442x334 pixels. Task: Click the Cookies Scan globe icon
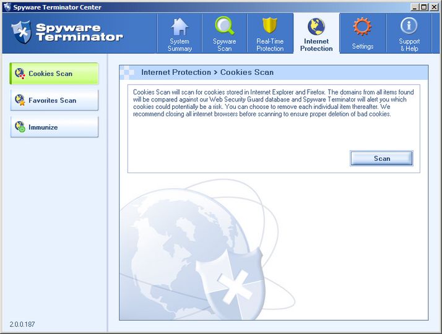[20, 74]
